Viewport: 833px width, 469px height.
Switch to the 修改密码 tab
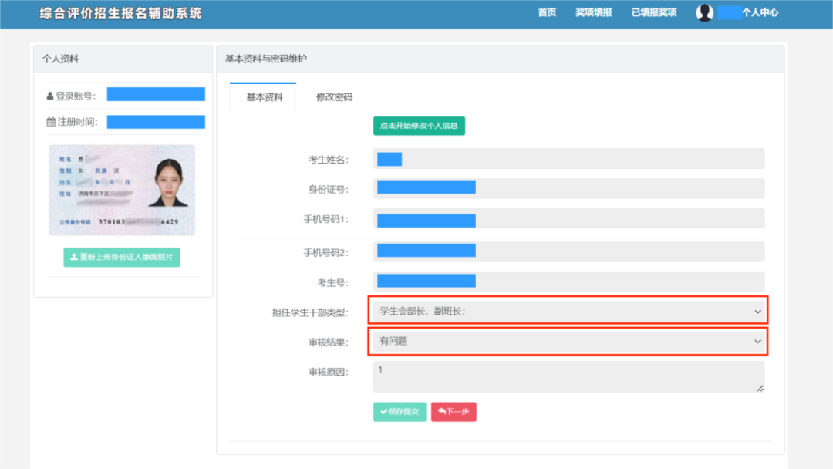click(334, 97)
